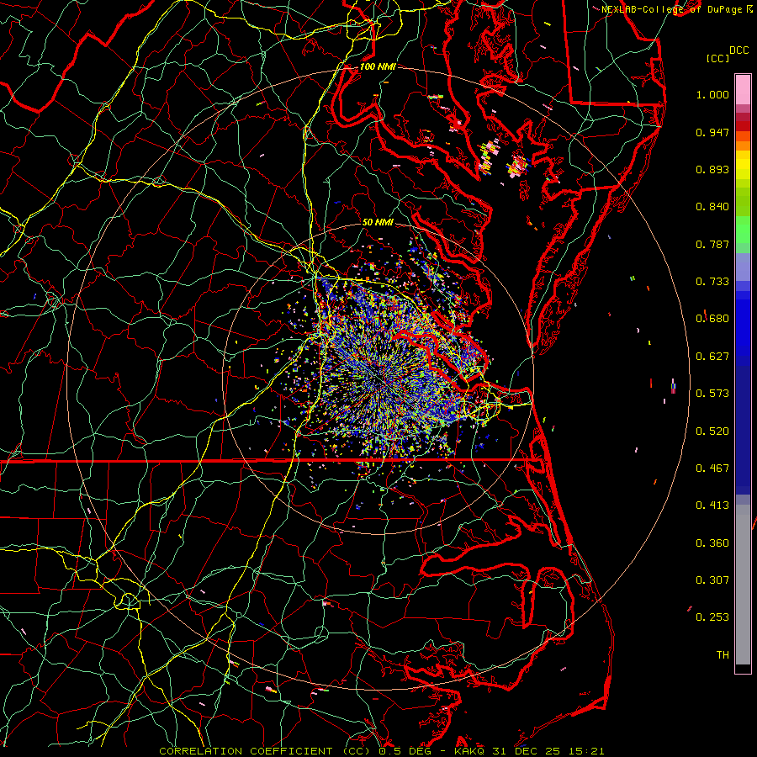Image resolution: width=757 pixels, height=757 pixels.
Task: Click the 0.360 scale value
Action: (712, 543)
